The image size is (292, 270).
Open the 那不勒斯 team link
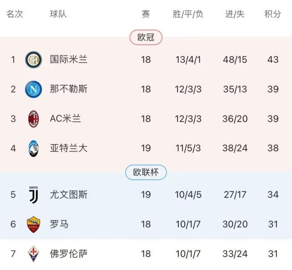pos(68,89)
